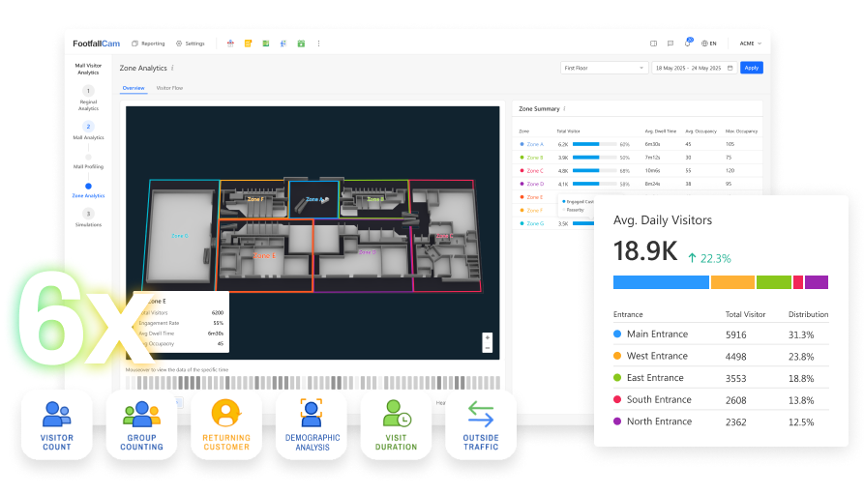Screen dimensions: 864x494
Task: Click the 22.3% increase indicator
Action: point(710,258)
